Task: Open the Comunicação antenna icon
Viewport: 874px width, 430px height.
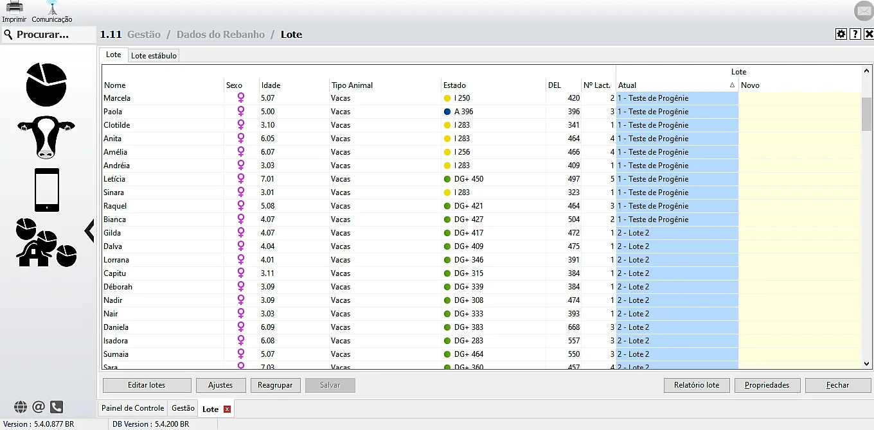Action: tap(52, 8)
